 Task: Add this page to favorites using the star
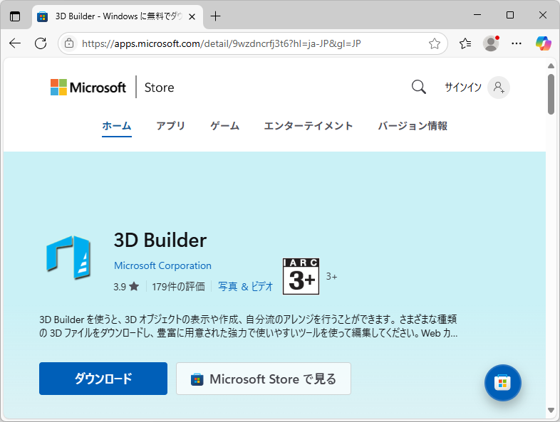tap(435, 43)
